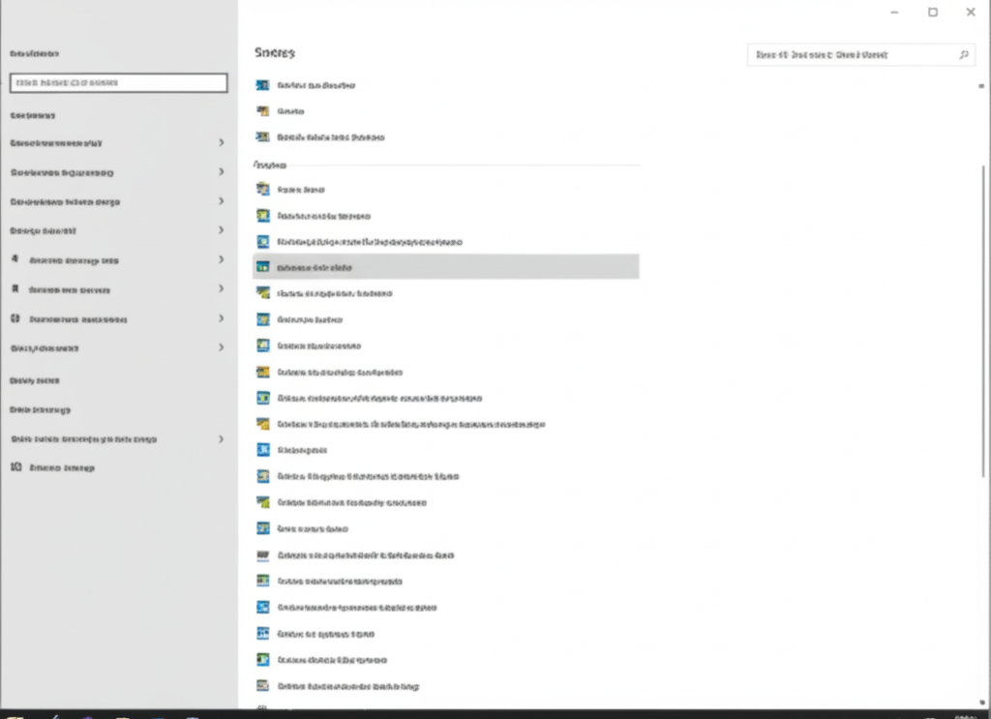Expand the fourth sidebar category chevron
The image size is (991, 719).
(x=222, y=230)
